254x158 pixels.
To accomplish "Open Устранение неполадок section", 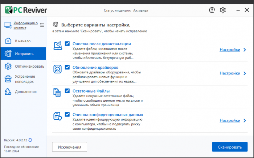I will (x=23, y=79).
